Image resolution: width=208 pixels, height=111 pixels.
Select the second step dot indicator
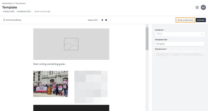[x=106, y=20]
